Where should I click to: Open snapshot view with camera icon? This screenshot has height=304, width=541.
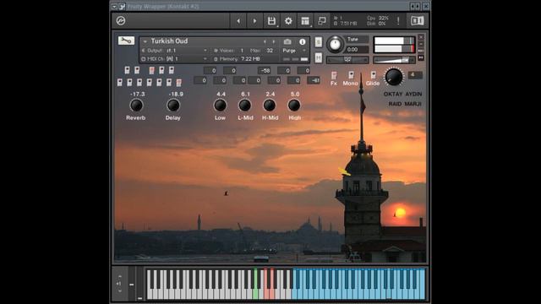pyautogui.click(x=287, y=41)
